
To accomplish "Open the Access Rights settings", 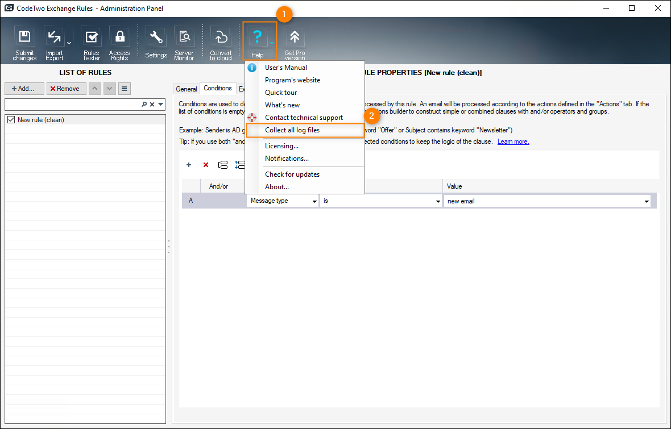I will click(x=119, y=43).
